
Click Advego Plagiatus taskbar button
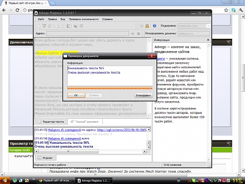point(94,181)
